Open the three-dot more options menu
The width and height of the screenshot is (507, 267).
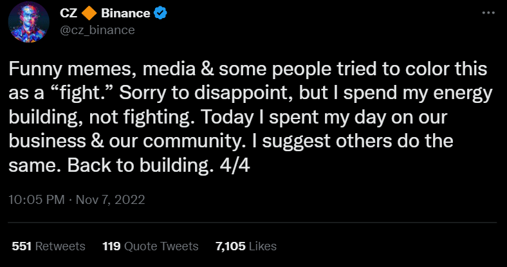pos(488,14)
